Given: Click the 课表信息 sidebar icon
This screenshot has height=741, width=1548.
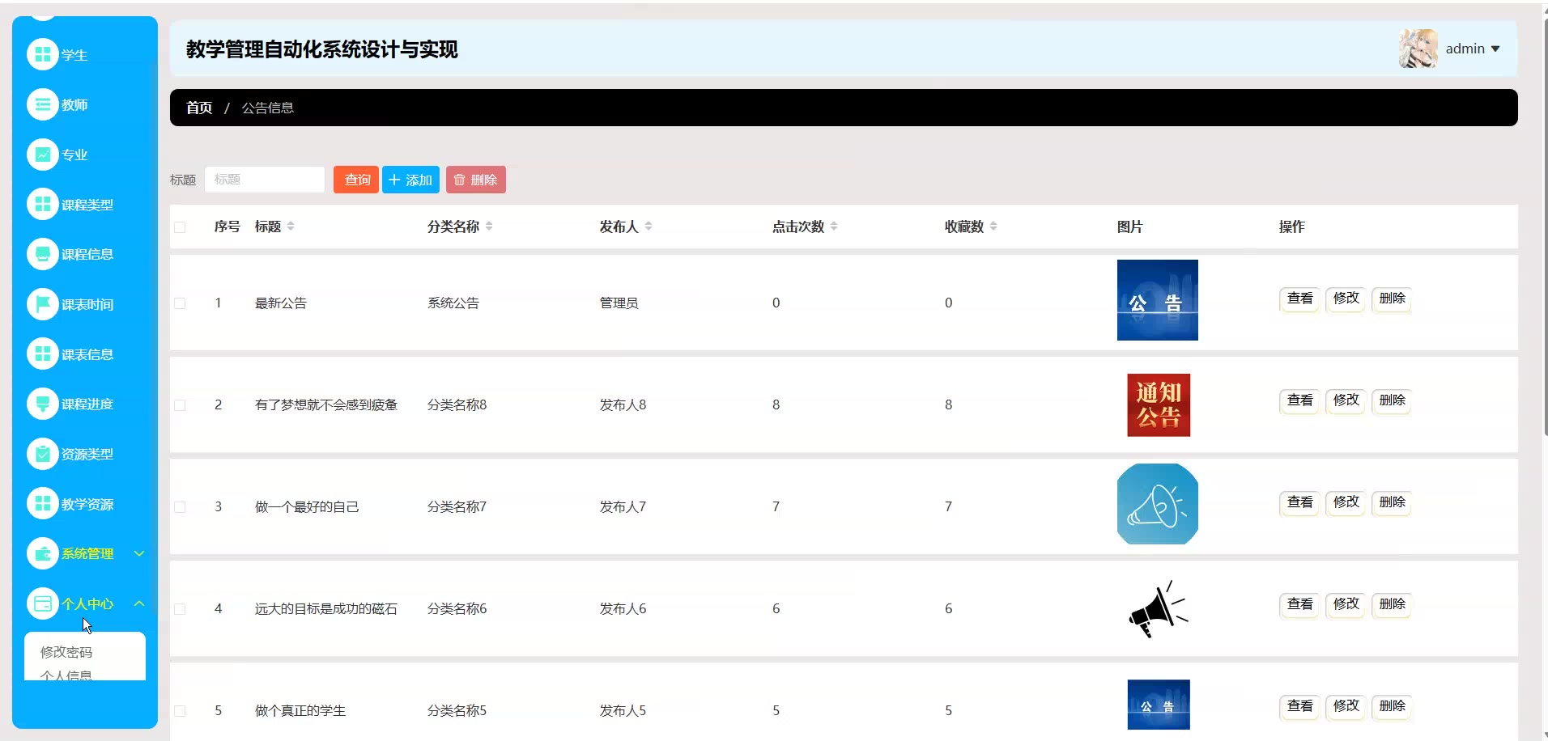Looking at the screenshot, I should pyautogui.click(x=43, y=354).
